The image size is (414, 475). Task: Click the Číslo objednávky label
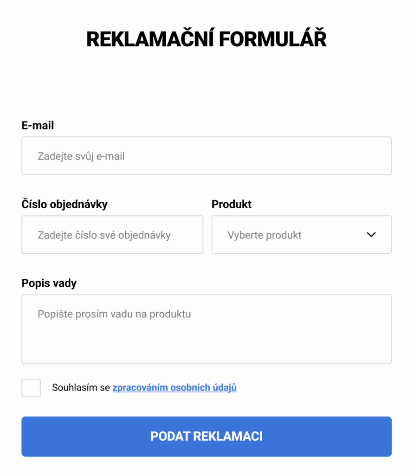[x=65, y=204]
